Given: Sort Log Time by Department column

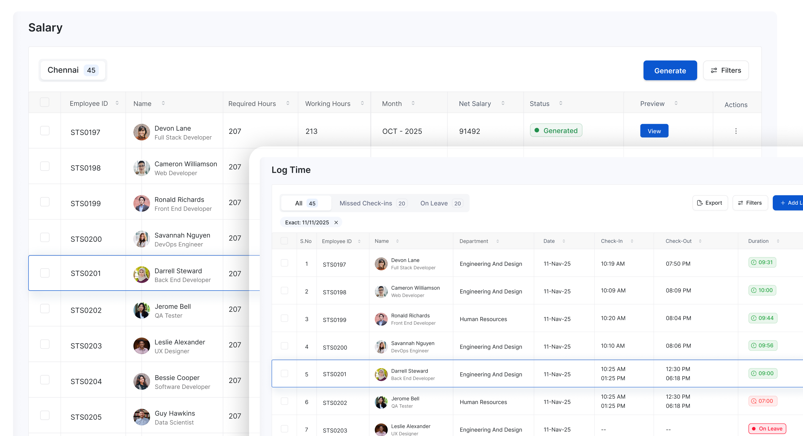Looking at the screenshot, I should coord(498,241).
